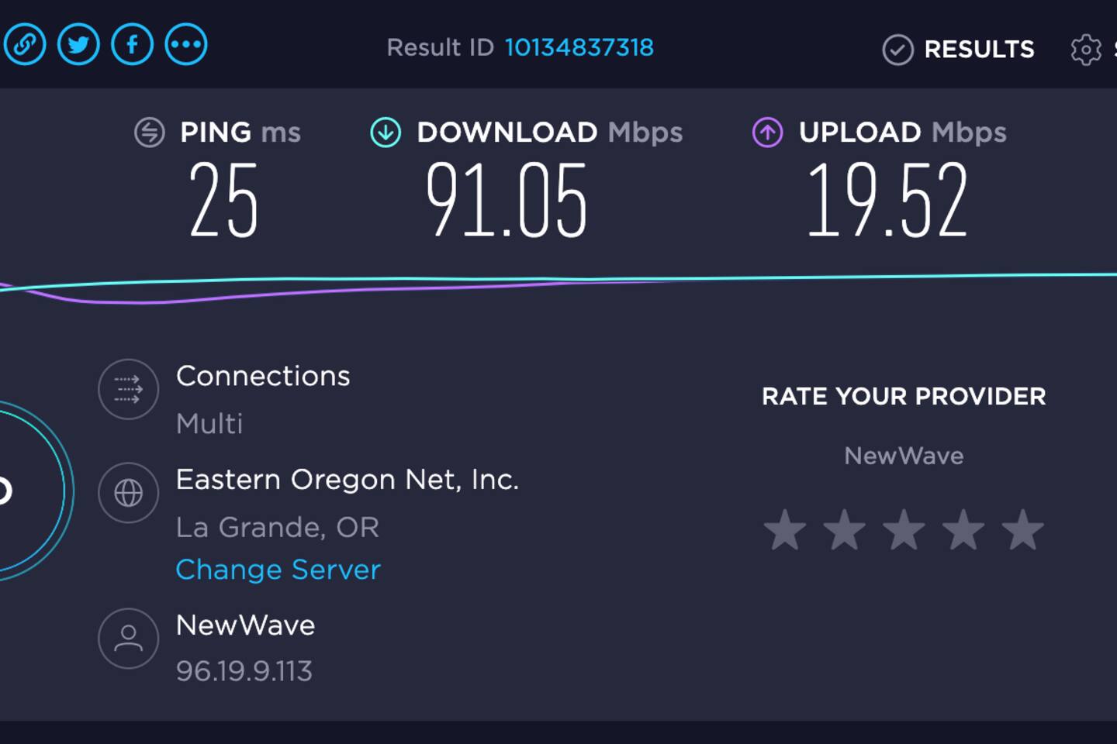Share result on Facebook
Image resolution: width=1117 pixels, height=744 pixels.
(132, 45)
